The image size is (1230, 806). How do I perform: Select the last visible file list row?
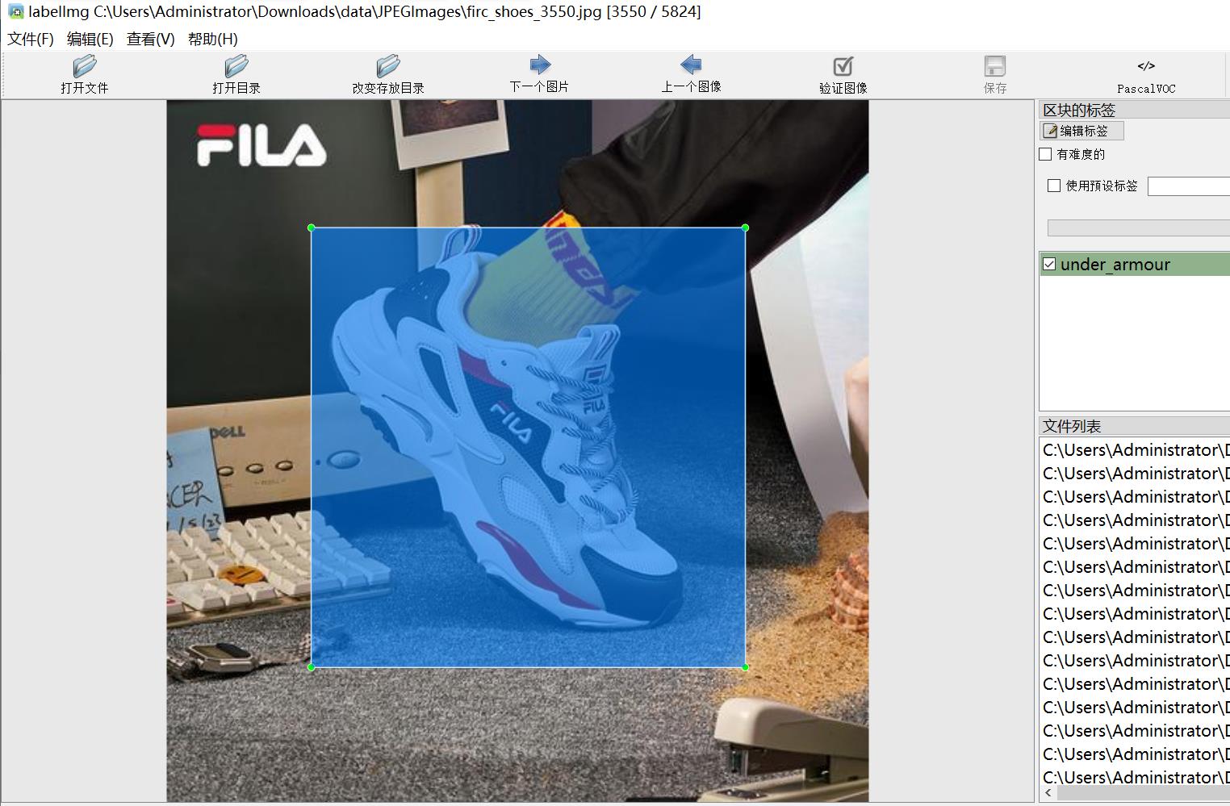tap(1135, 777)
